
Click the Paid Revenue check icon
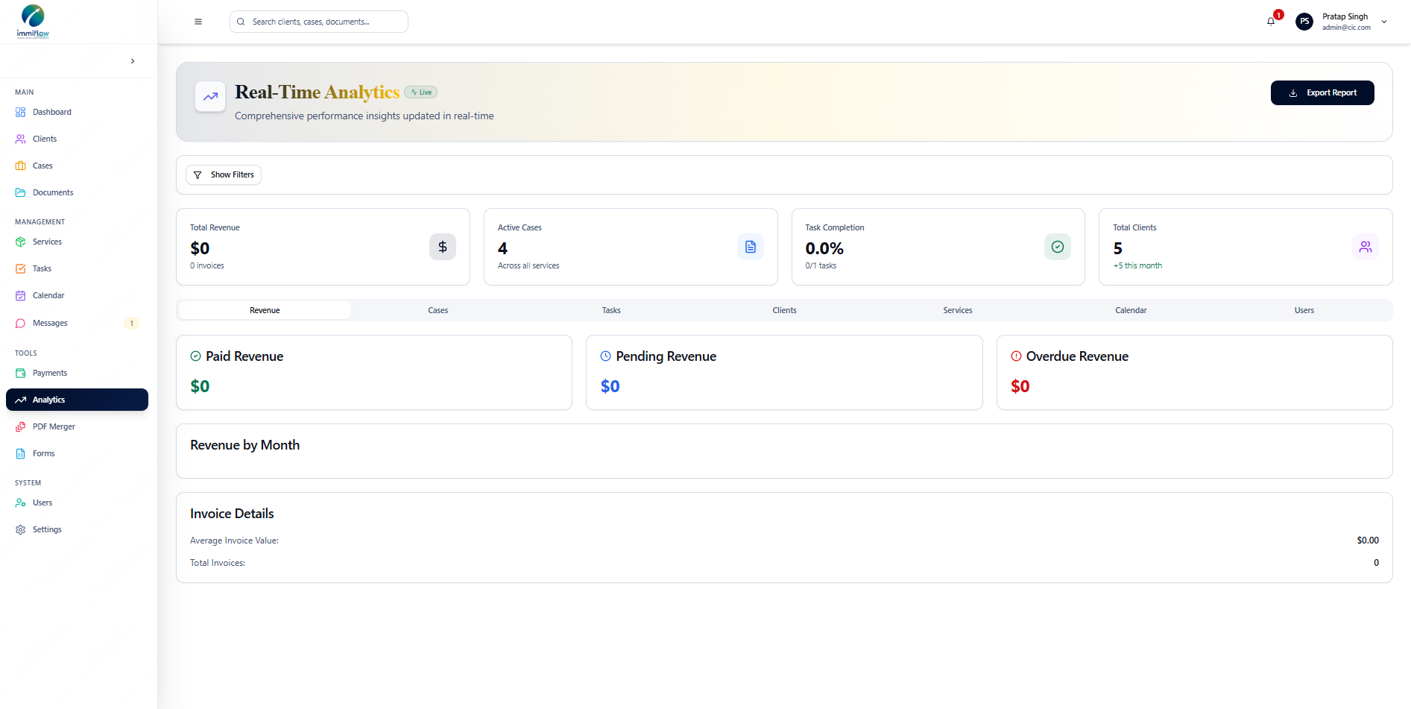click(196, 356)
